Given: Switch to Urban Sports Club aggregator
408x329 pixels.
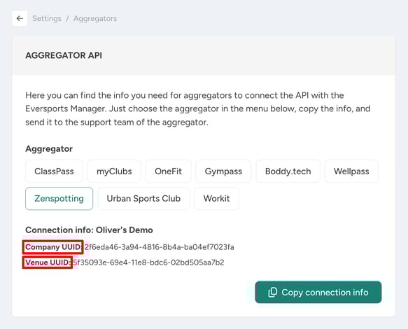Looking at the screenshot, I should click(x=143, y=199).
